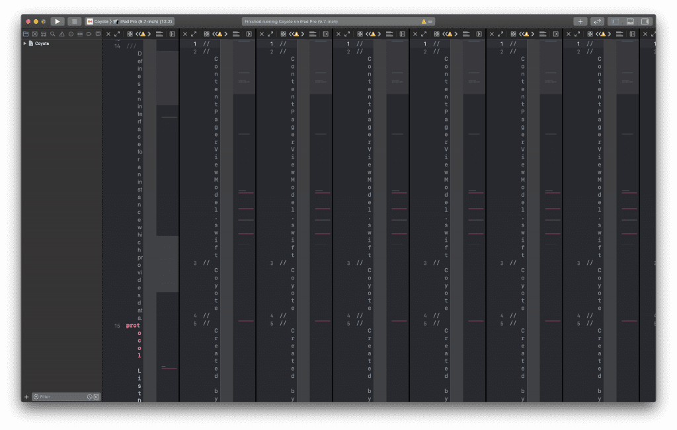Show the Issue navigator triangle tab

pos(61,34)
